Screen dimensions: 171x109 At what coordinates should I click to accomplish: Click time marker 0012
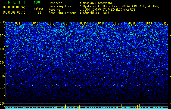coord(35,23)
